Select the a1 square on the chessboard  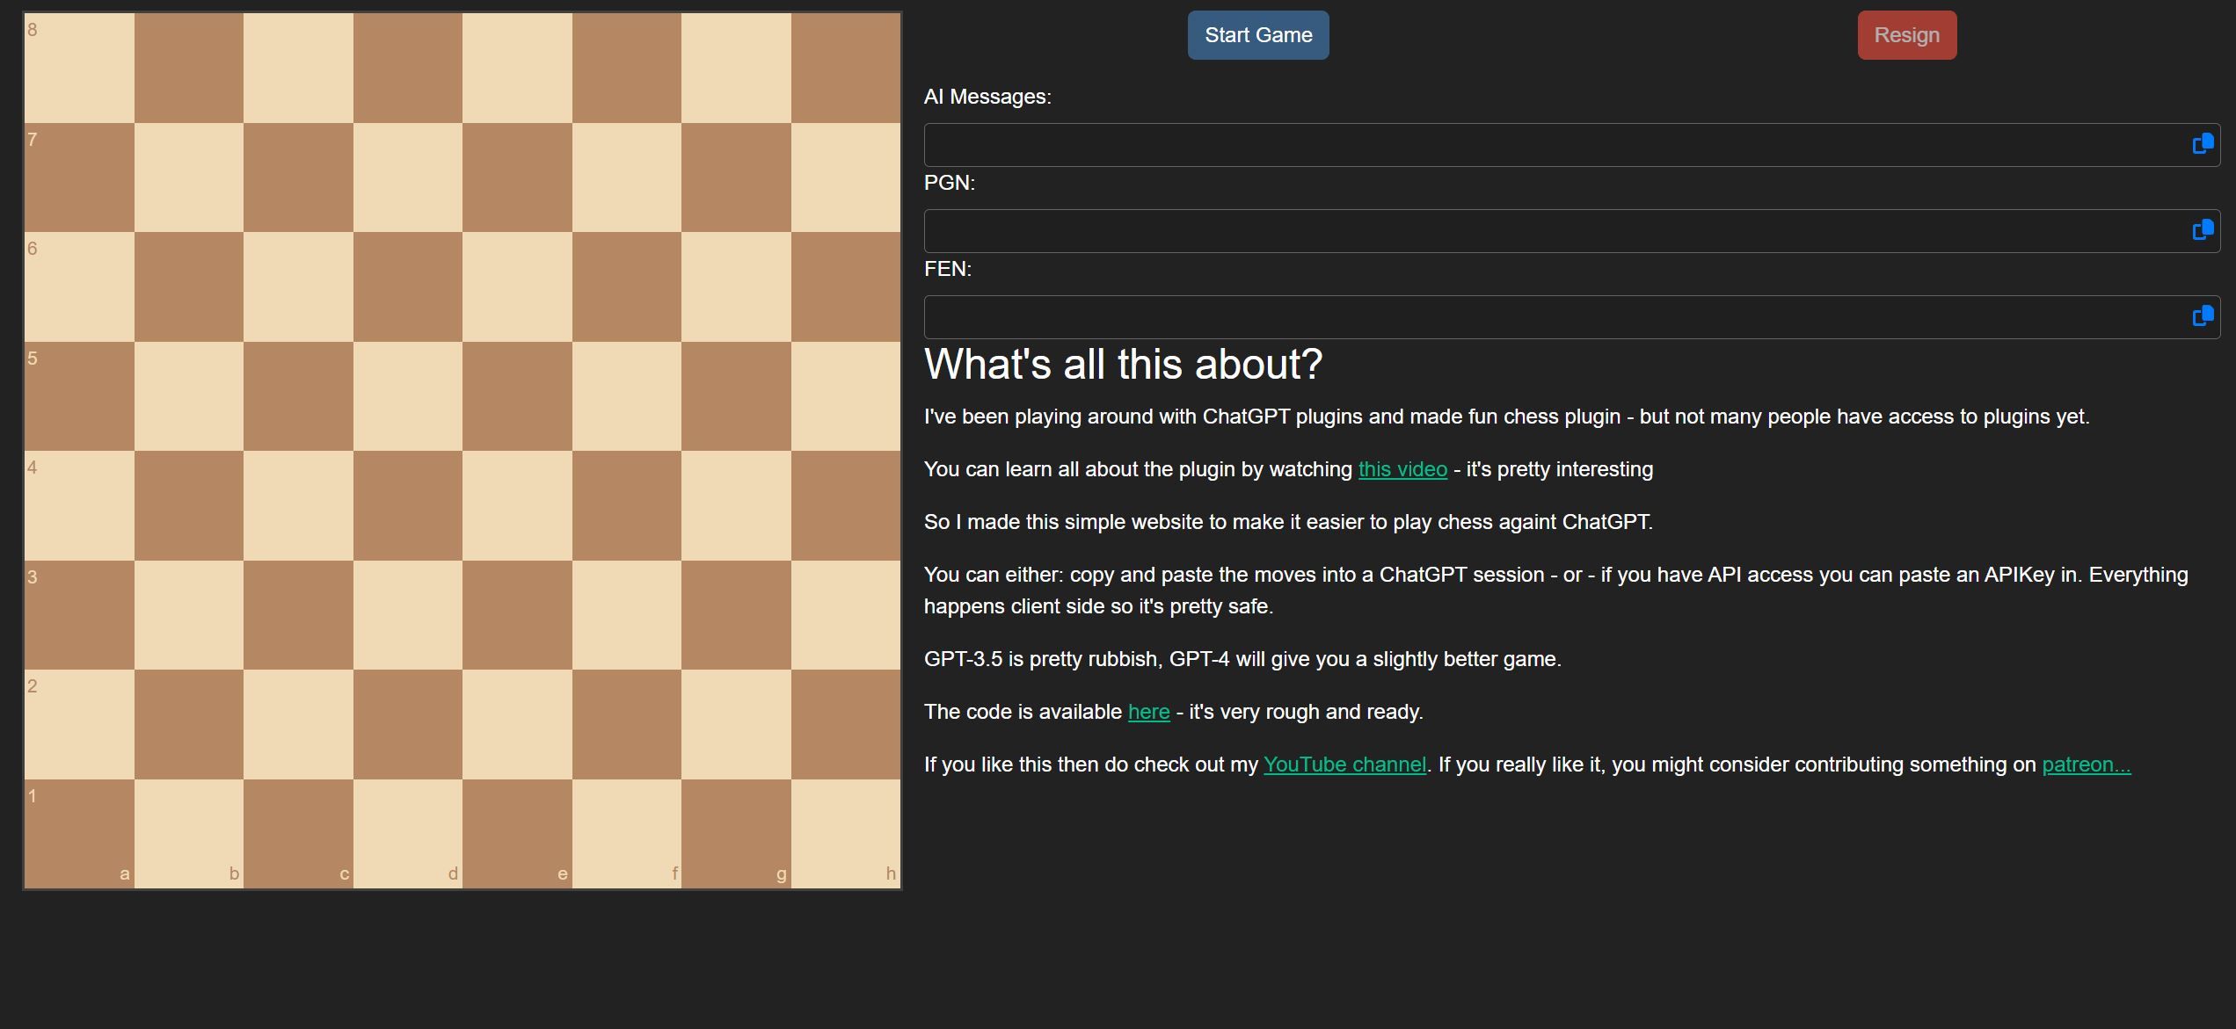[79, 834]
